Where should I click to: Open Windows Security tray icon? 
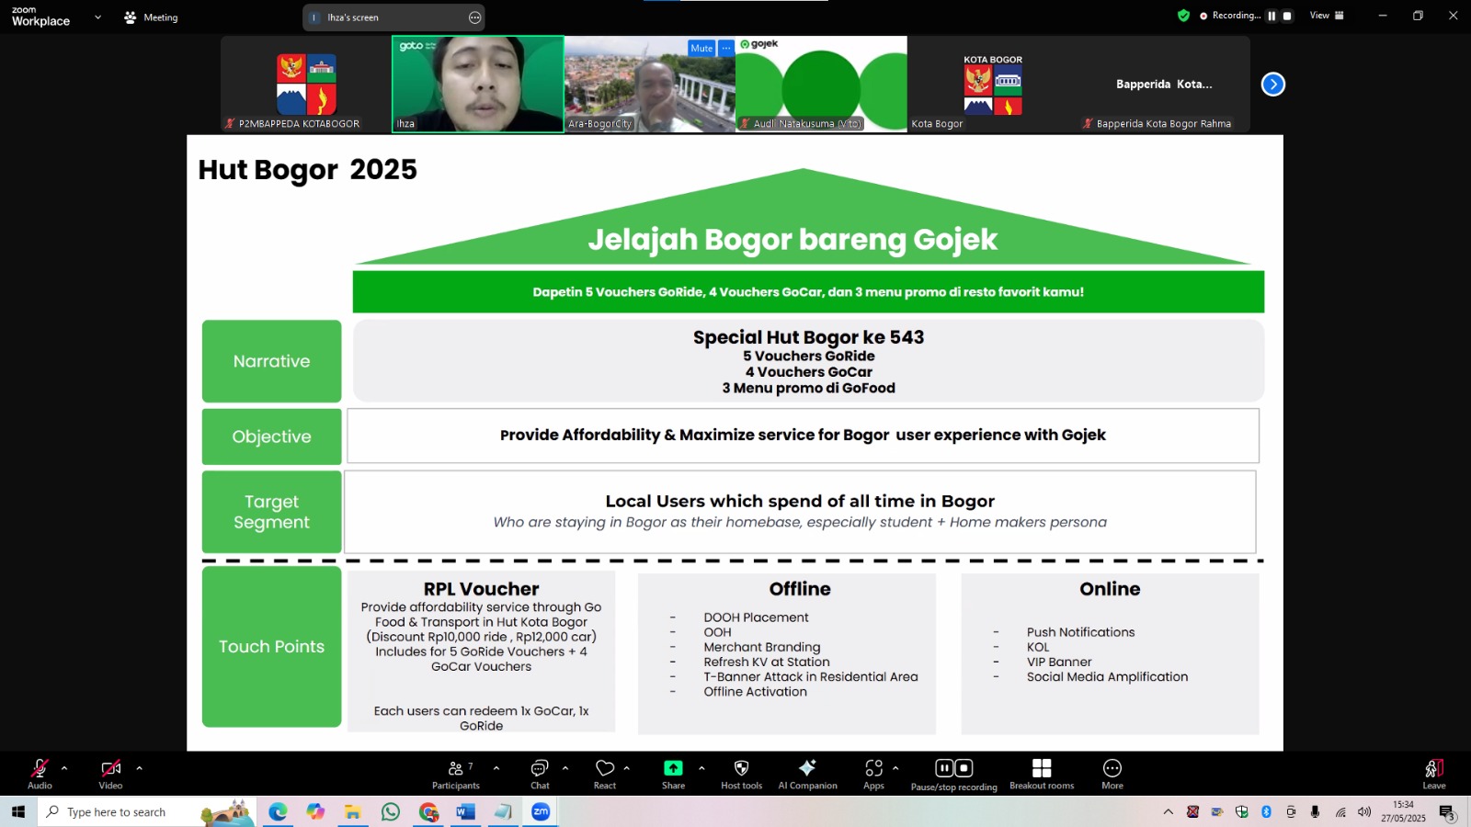pyautogui.click(x=1242, y=811)
